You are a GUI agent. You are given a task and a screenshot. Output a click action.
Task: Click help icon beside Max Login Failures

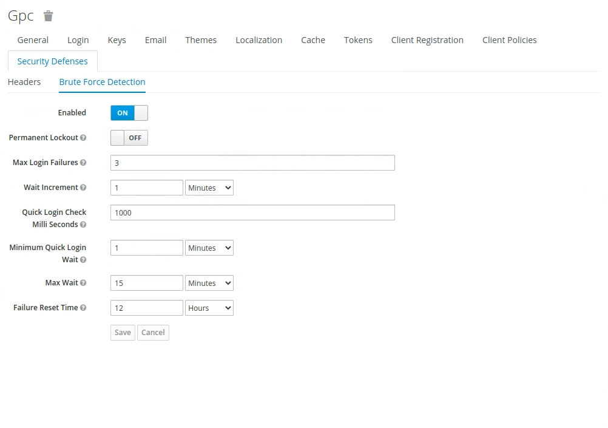[x=83, y=163]
